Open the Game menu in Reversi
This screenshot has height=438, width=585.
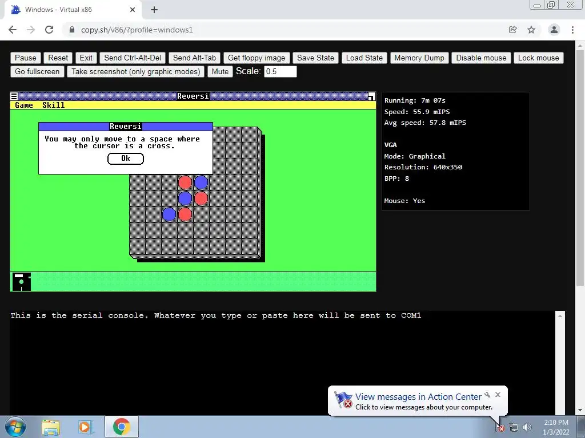pyautogui.click(x=24, y=106)
